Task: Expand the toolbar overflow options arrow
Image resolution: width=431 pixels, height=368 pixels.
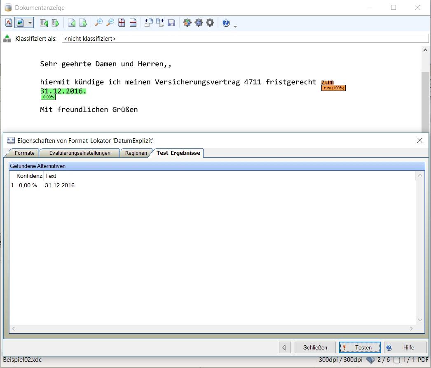Action: coord(235,26)
